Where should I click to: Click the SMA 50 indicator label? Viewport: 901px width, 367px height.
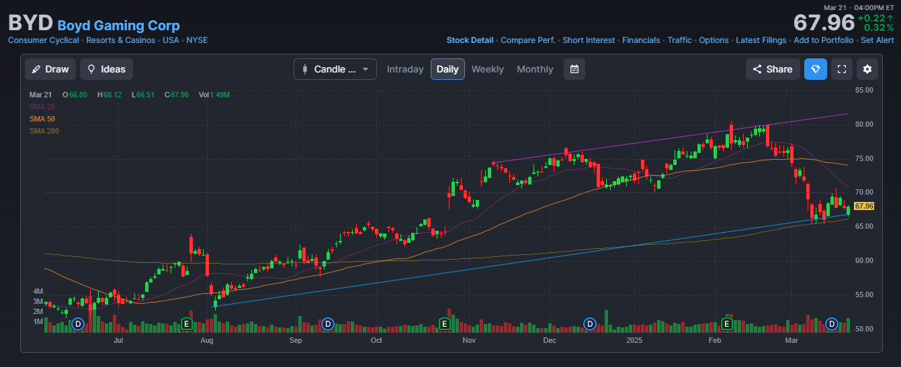[42, 119]
